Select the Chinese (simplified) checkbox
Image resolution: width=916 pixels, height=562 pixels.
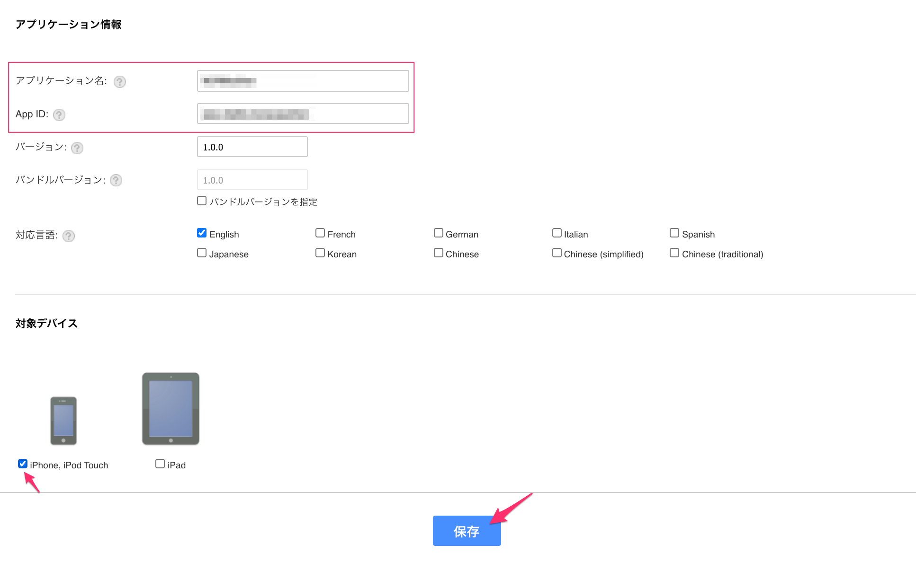557,253
